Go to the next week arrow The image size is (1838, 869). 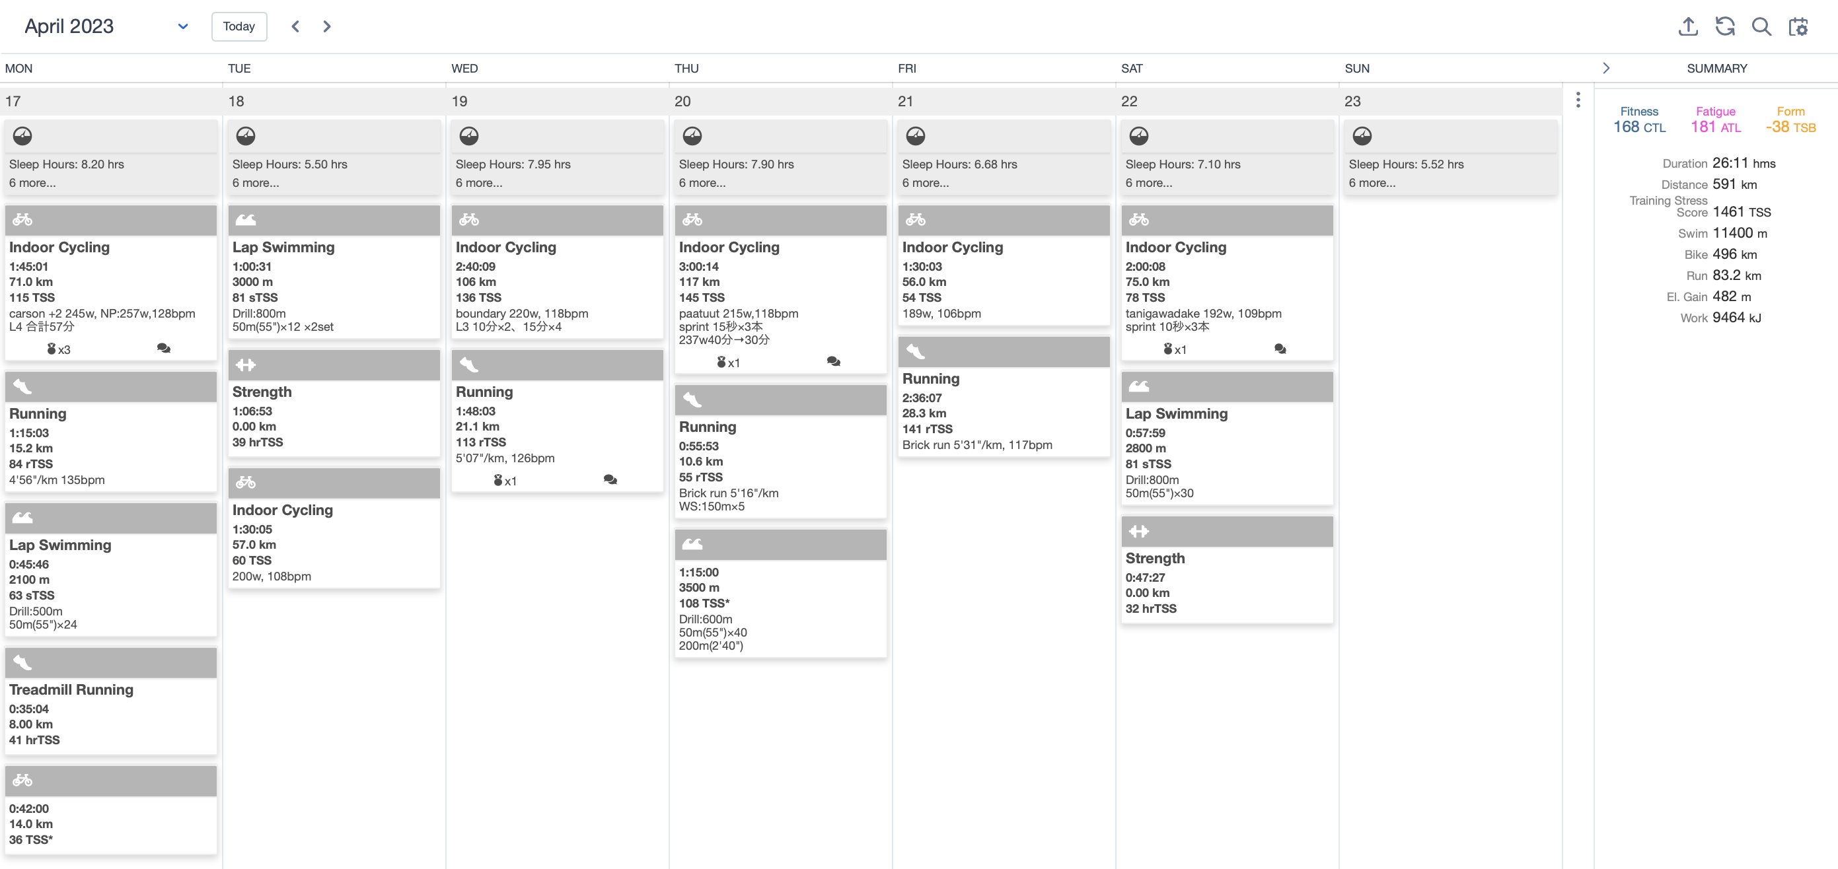(x=327, y=26)
